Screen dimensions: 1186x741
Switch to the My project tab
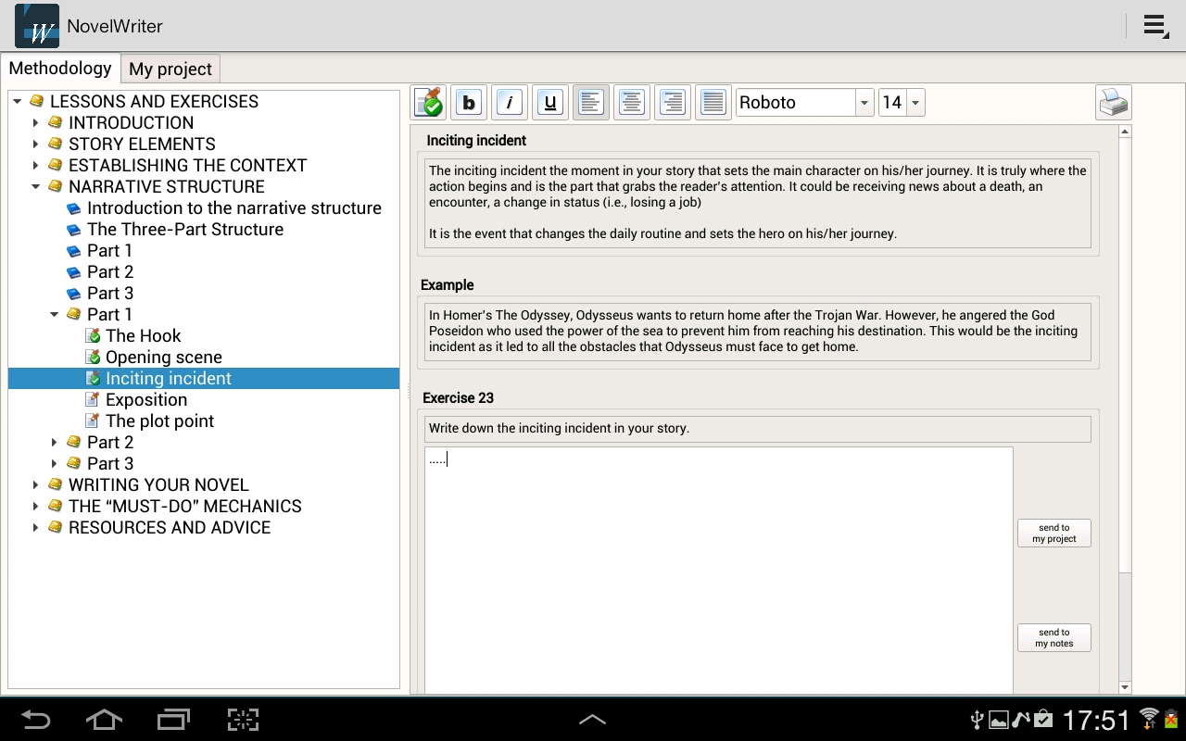pos(170,69)
